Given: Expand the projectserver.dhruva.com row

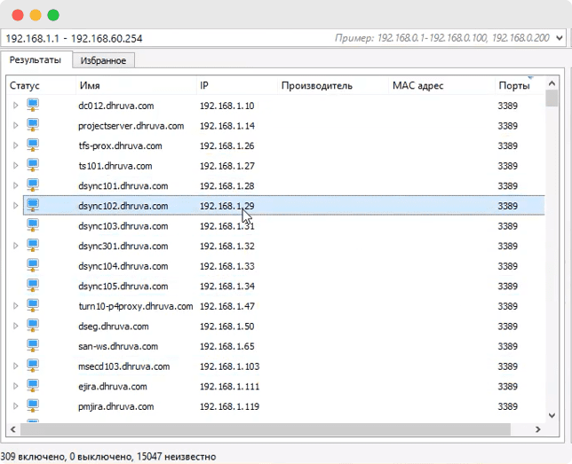Looking at the screenshot, I should coord(15,125).
